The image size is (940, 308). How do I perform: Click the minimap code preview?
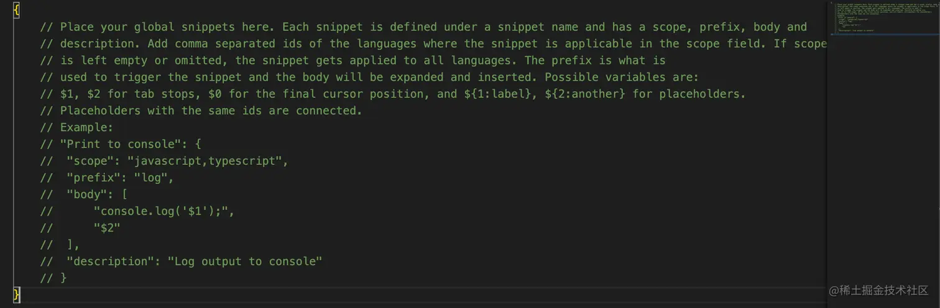click(869, 19)
